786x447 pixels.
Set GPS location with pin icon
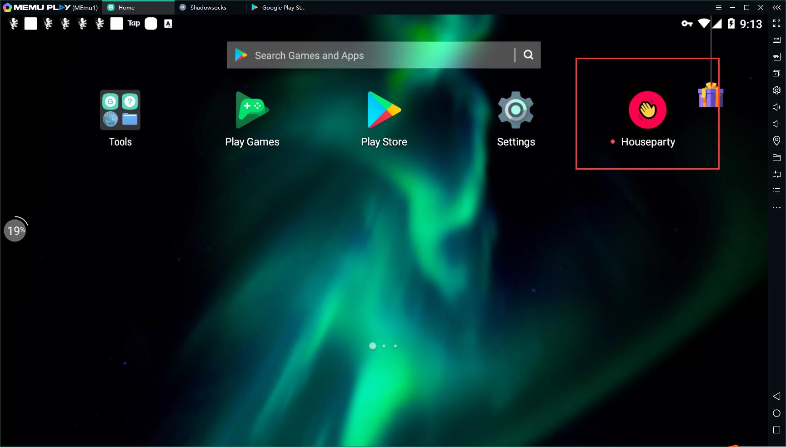click(776, 141)
